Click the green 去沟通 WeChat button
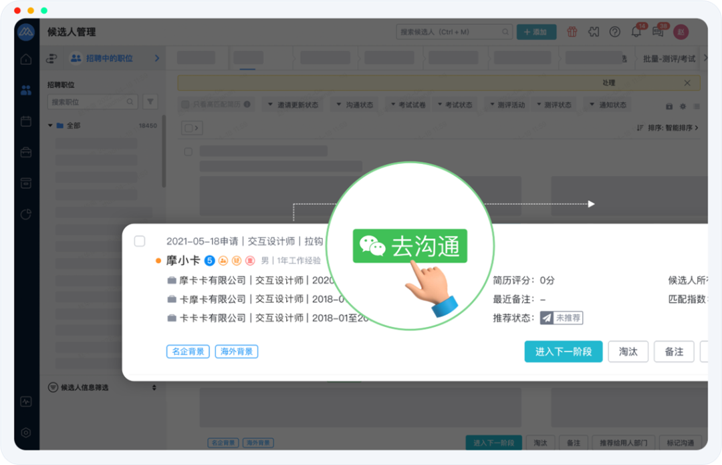 coord(410,246)
